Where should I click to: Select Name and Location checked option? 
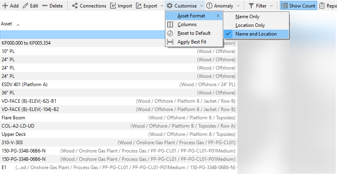(256, 34)
